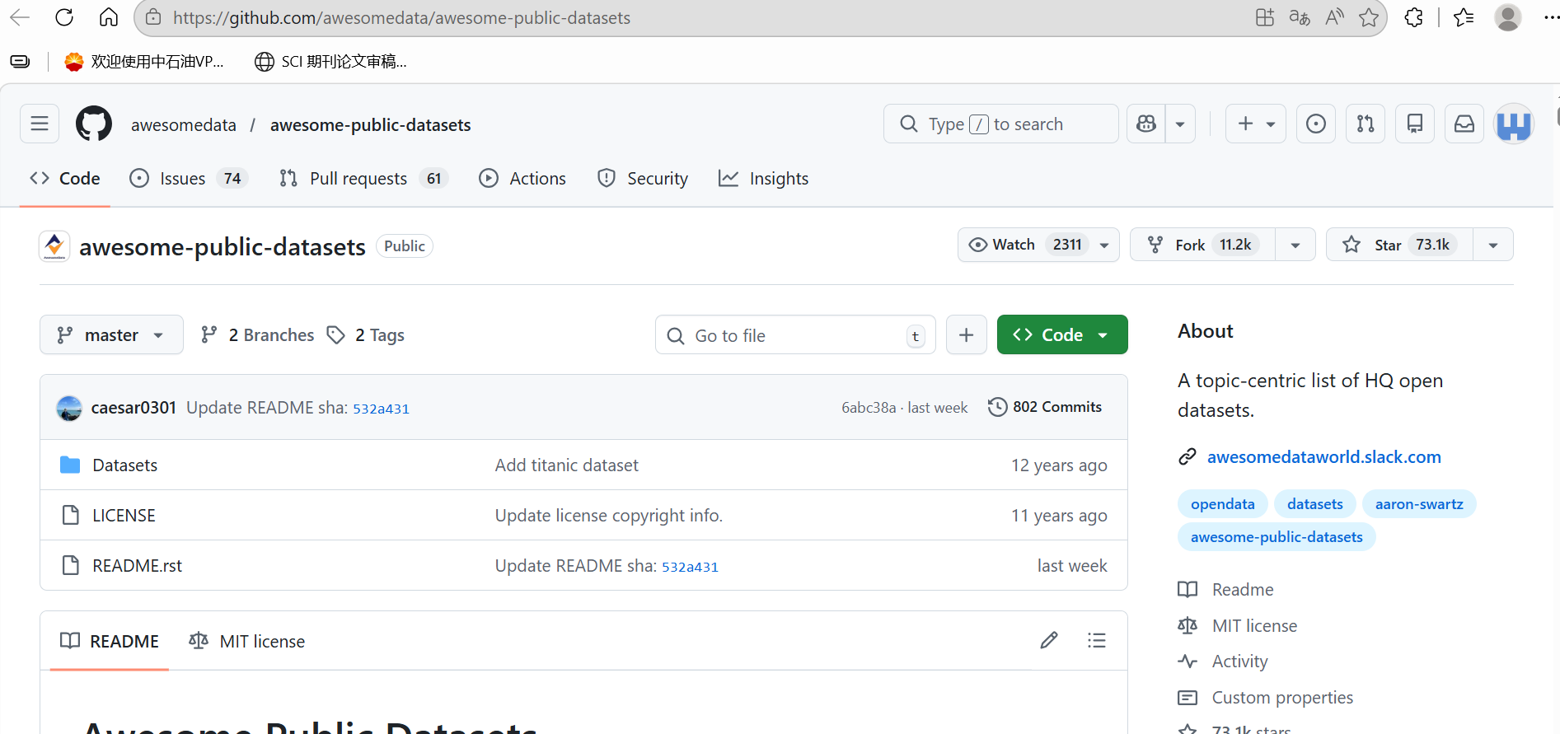This screenshot has width=1560, height=734.
Task: Click the GitHub Type / to search box
Action: pyautogui.click(x=1000, y=124)
